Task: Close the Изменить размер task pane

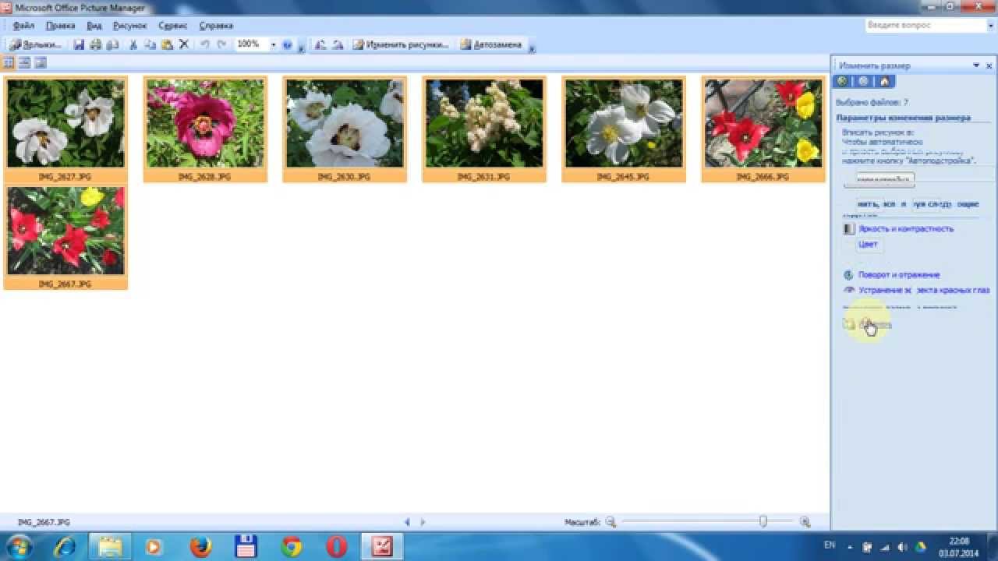Action: click(989, 65)
